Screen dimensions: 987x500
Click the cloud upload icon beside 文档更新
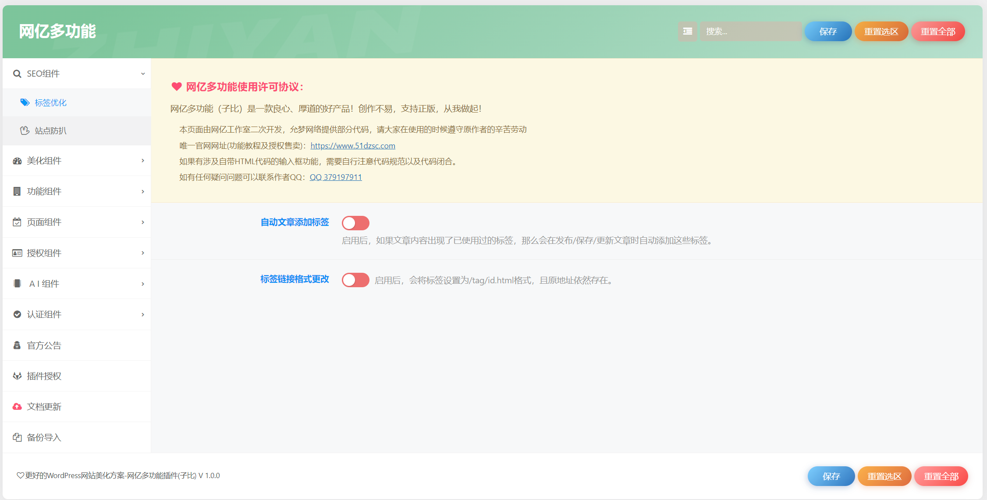coord(17,407)
